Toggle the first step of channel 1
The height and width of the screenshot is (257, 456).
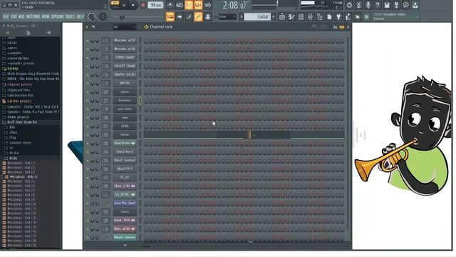coord(146,41)
